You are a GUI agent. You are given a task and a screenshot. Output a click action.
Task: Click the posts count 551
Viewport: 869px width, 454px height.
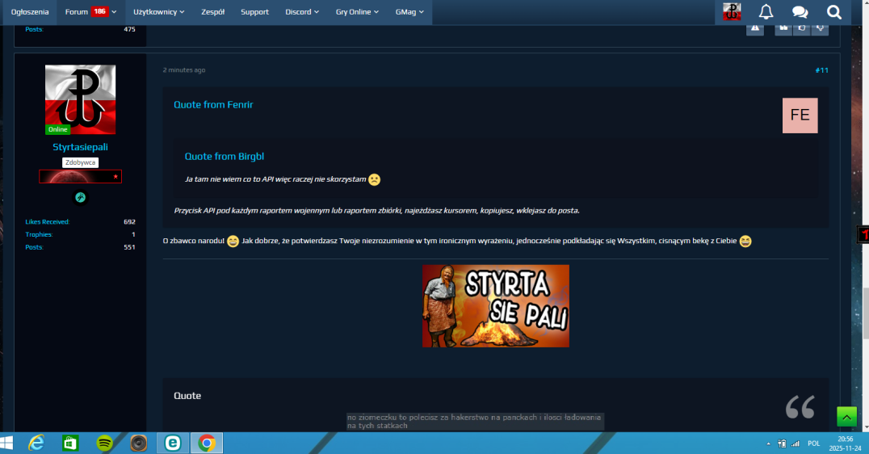click(x=129, y=247)
